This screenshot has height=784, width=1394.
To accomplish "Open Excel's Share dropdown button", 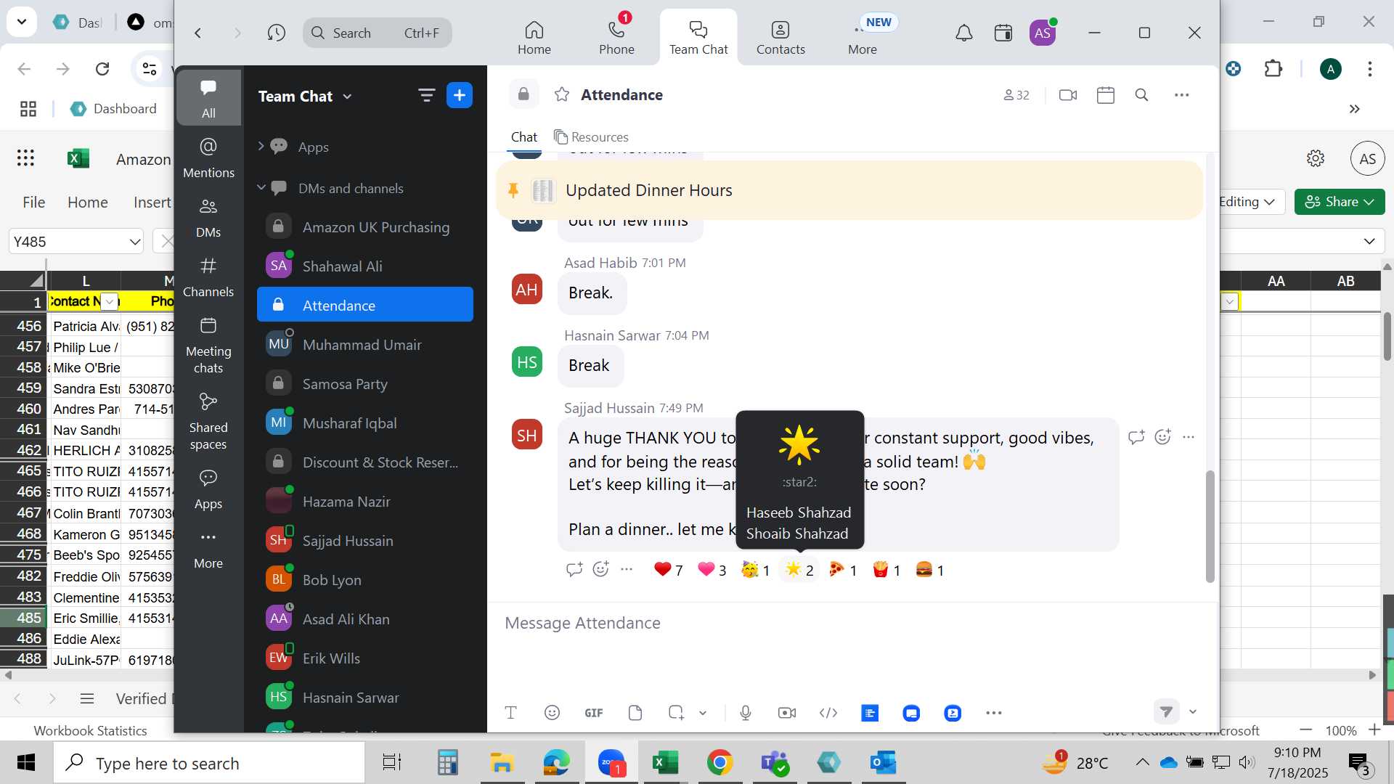I will (1340, 202).
